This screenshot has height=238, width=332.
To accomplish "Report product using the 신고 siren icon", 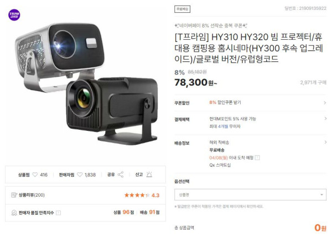I will click(149, 174).
